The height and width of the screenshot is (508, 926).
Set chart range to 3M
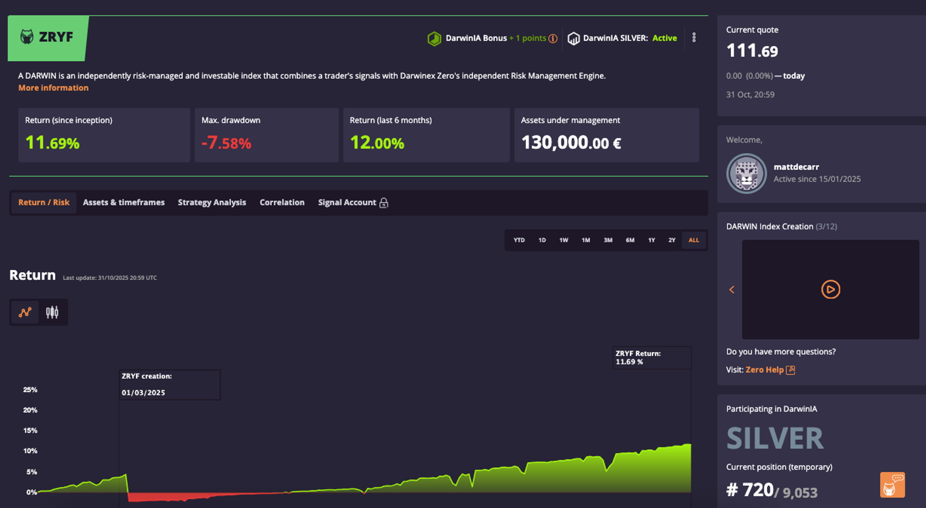tap(608, 240)
